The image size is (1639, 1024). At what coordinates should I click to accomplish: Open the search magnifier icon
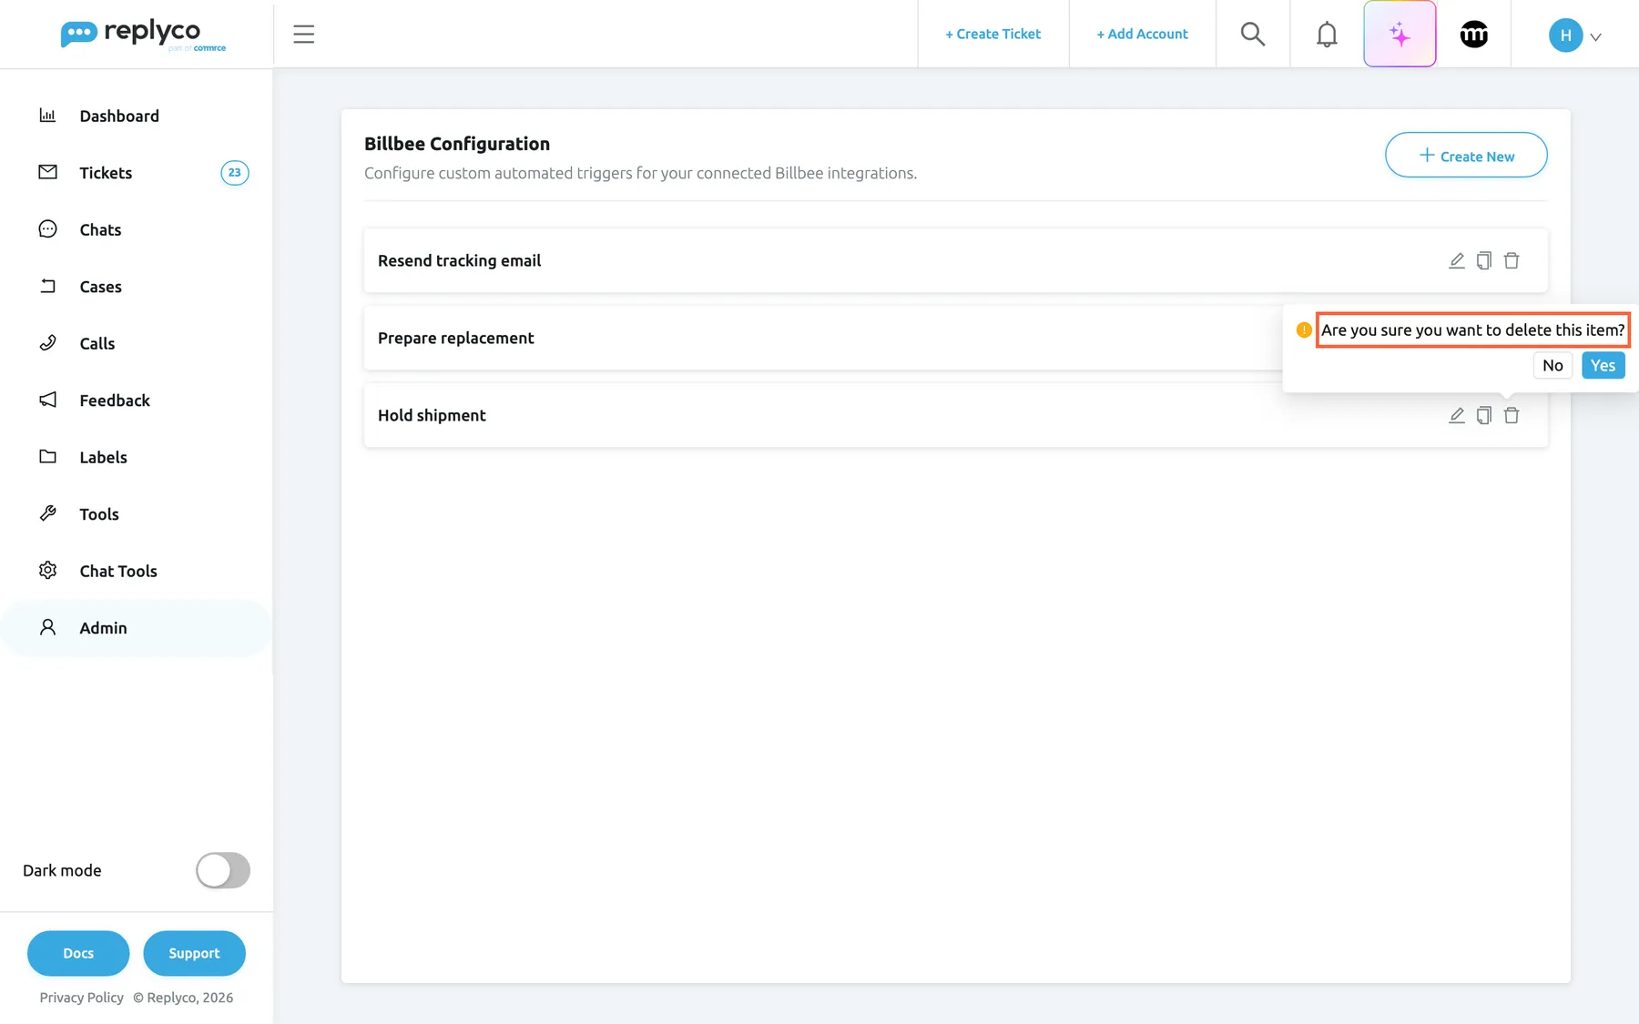pyautogui.click(x=1253, y=35)
